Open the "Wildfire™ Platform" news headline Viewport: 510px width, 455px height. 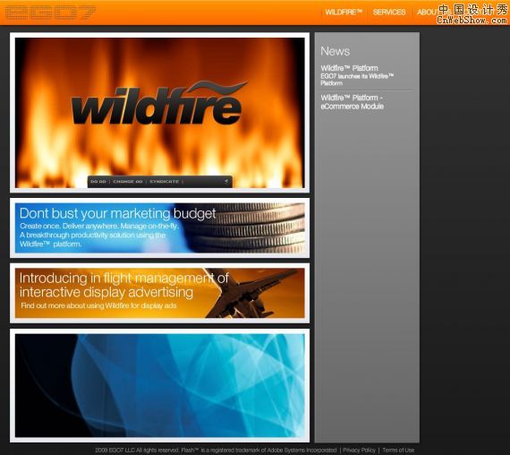(x=349, y=68)
